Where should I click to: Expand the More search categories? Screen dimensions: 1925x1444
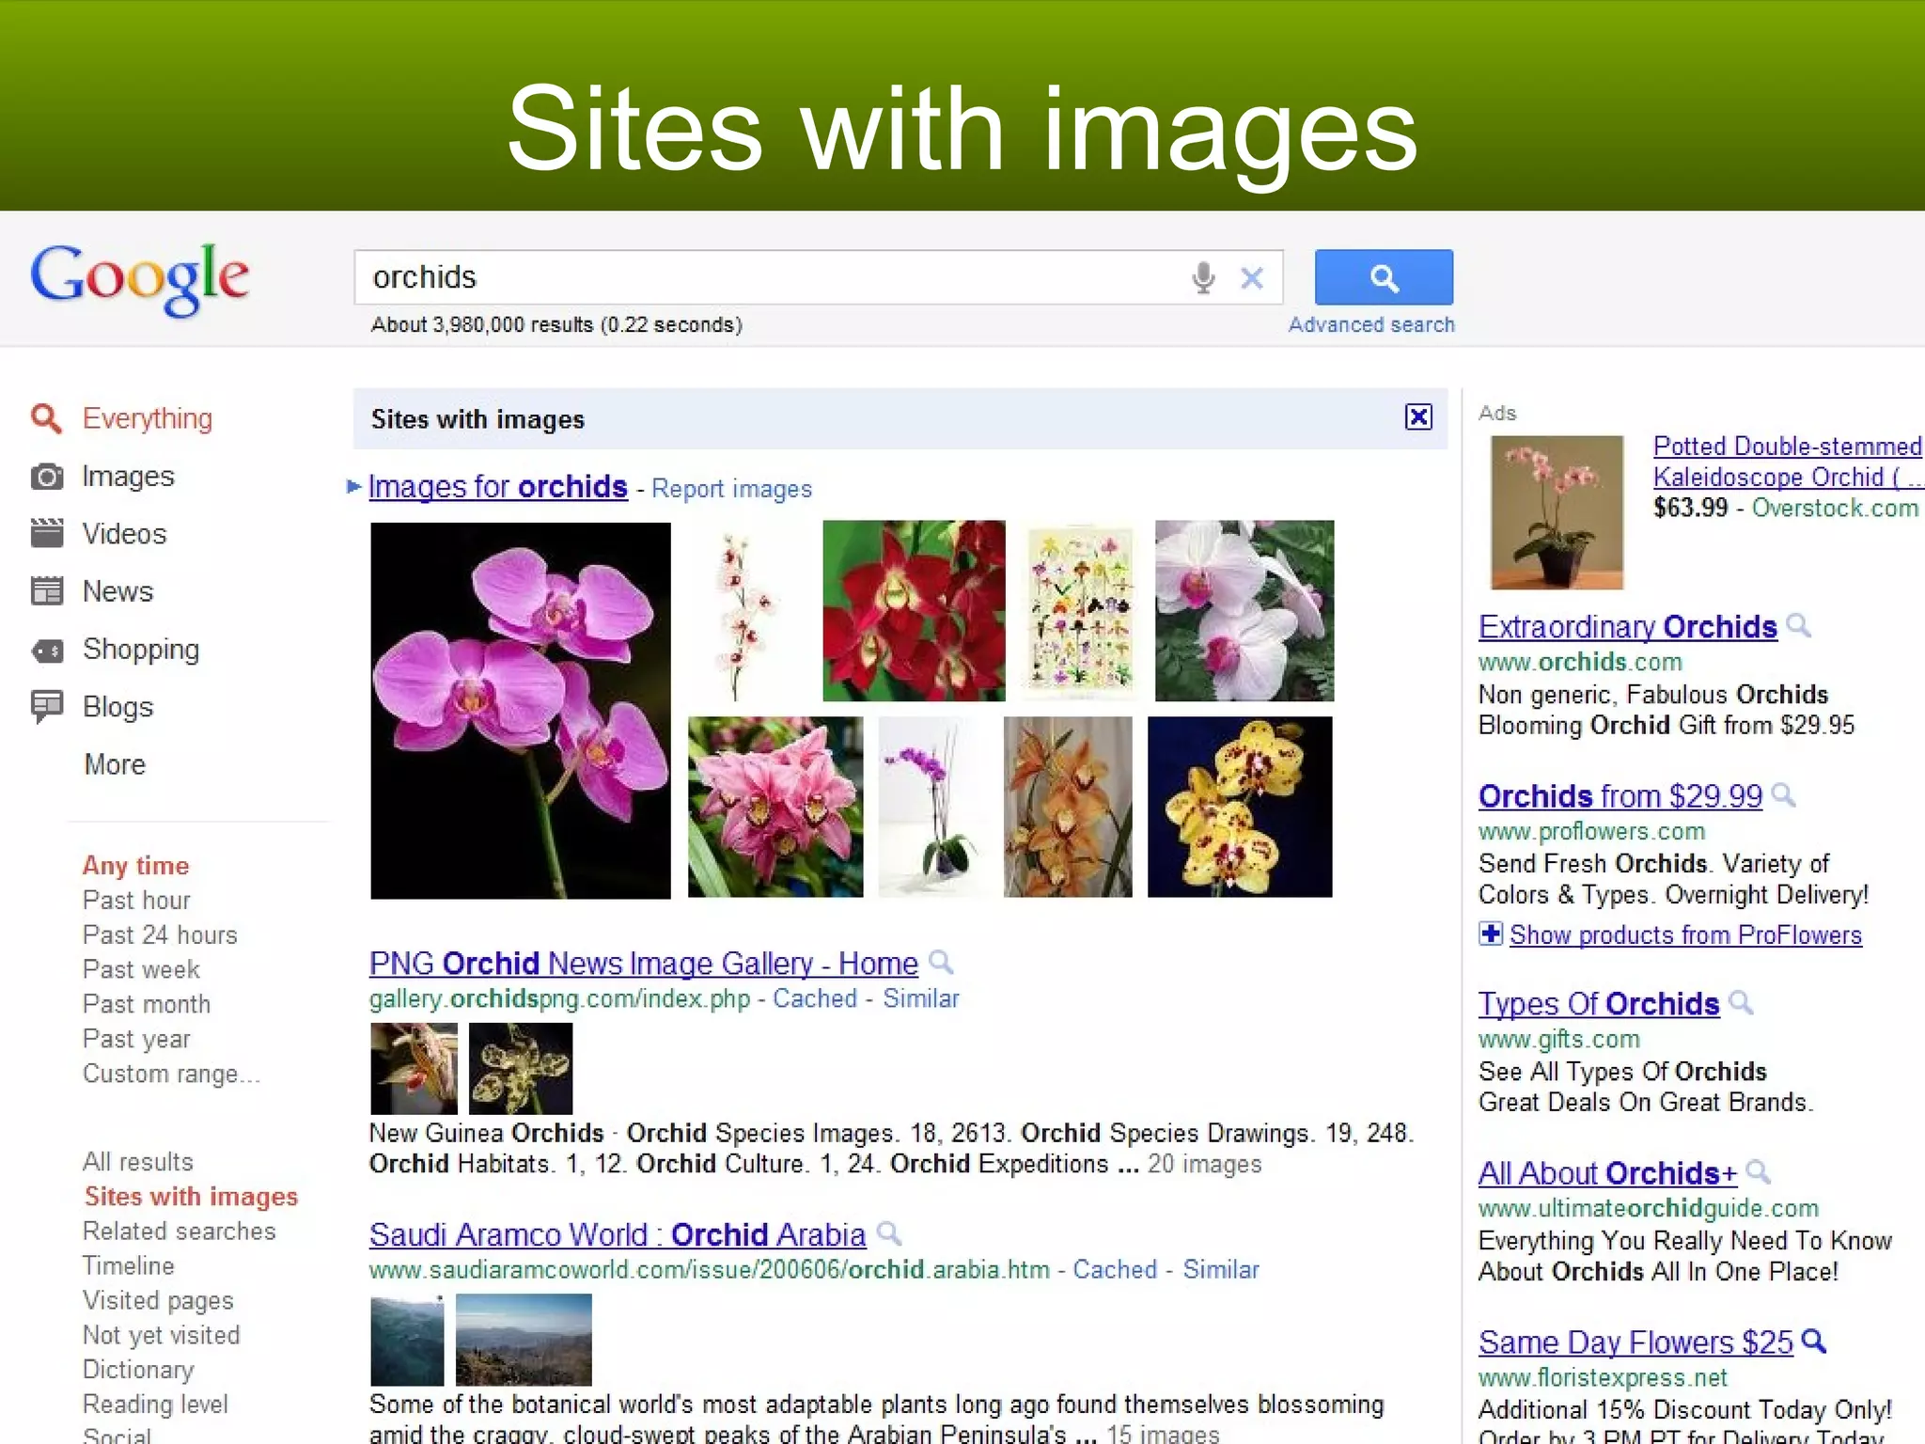point(115,764)
